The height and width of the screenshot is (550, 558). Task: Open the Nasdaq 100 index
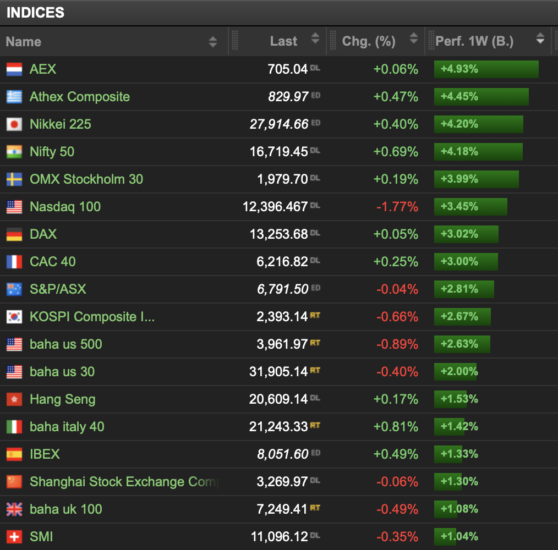click(x=65, y=207)
